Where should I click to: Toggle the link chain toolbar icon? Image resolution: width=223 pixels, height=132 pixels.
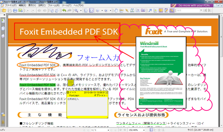click(171, 10)
